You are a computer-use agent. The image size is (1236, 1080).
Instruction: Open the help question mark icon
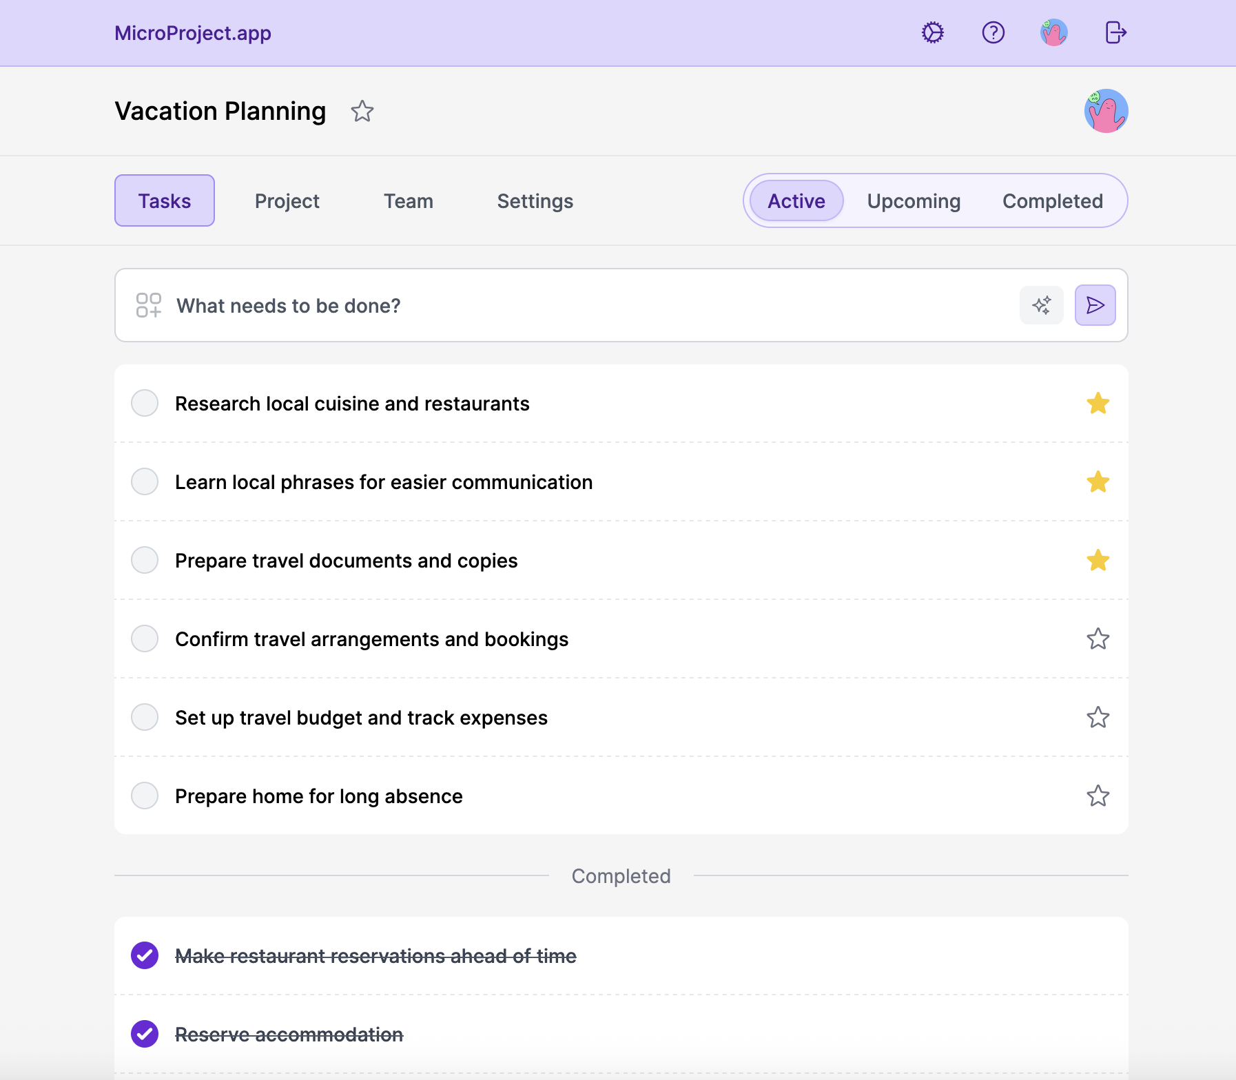click(x=993, y=32)
